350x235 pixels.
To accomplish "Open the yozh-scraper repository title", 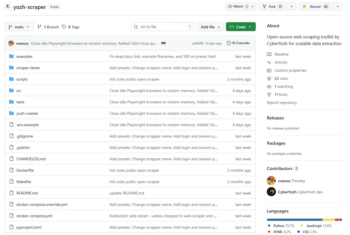I will [29, 7].
